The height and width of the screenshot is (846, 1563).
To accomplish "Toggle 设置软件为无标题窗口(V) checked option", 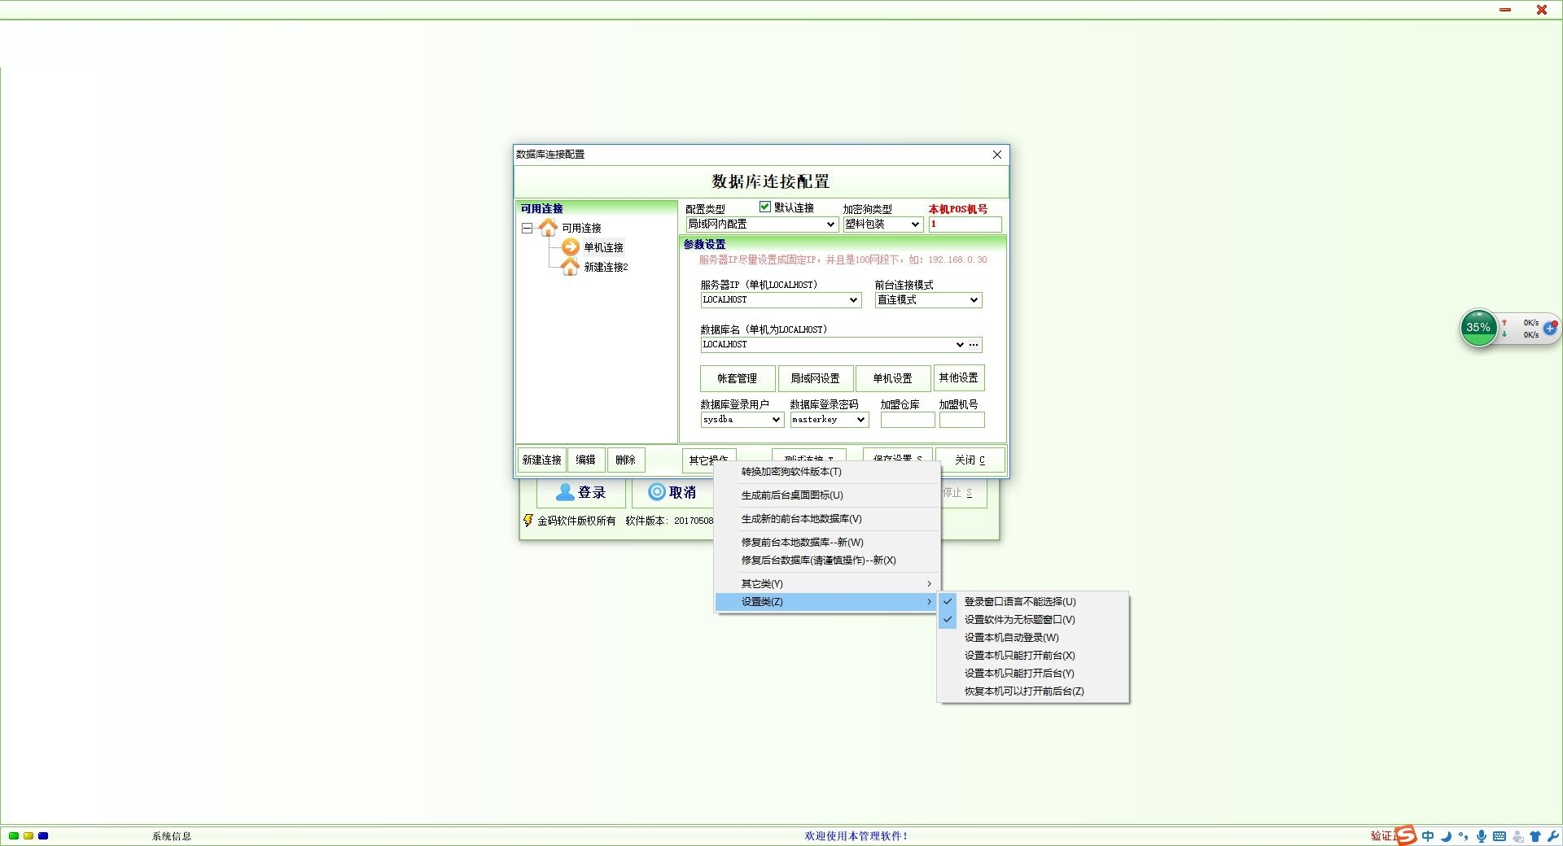I will 1034,620.
